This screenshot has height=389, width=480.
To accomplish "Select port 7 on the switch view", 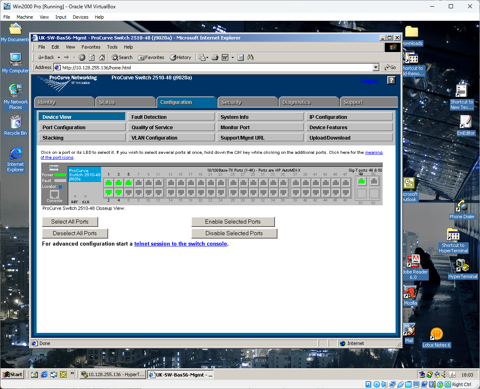I will click(x=139, y=183).
